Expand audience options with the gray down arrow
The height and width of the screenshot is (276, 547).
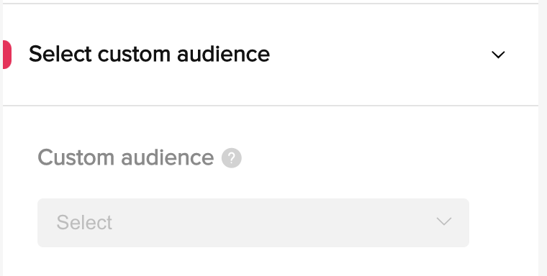(x=444, y=221)
